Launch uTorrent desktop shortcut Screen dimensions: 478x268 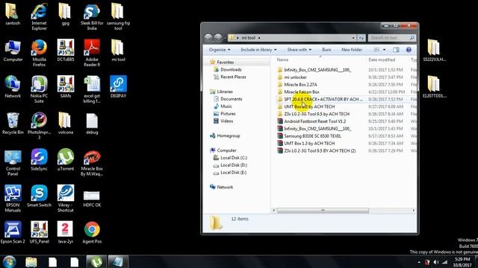[x=66, y=160]
